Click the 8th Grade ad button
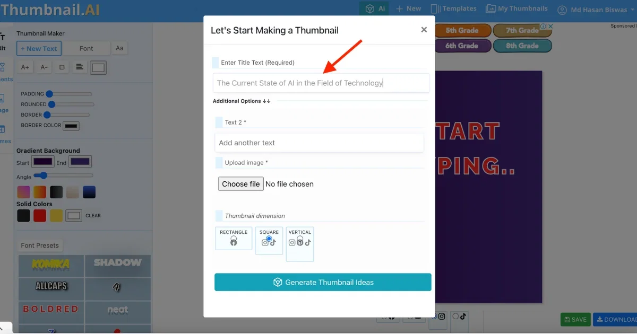Image resolution: width=637 pixels, height=334 pixels. pyautogui.click(x=522, y=46)
